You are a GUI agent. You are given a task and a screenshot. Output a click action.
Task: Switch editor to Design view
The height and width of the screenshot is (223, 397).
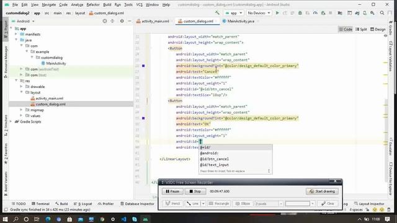point(378,29)
